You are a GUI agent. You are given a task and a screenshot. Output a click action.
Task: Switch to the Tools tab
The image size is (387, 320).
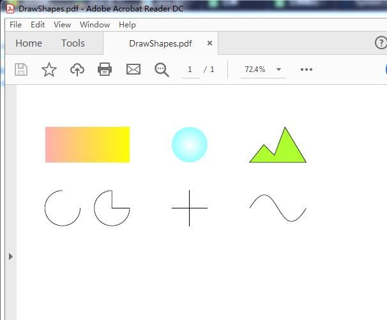click(x=73, y=43)
